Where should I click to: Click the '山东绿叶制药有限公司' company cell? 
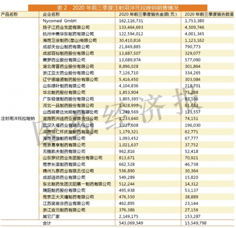pos(64,86)
